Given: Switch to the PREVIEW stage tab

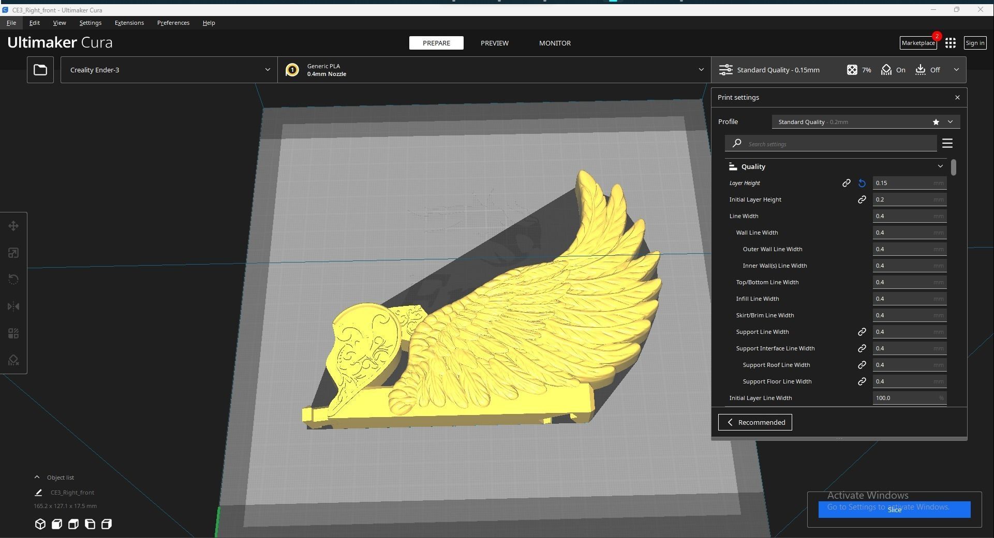Looking at the screenshot, I should click(495, 43).
